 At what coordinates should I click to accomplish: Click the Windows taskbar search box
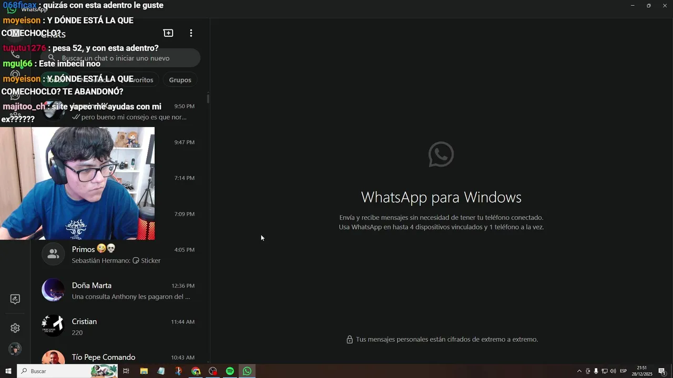coord(67,371)
